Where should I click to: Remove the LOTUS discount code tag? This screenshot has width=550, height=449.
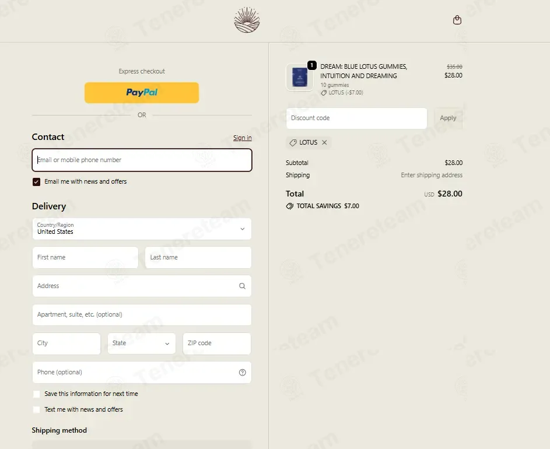click(x=324, y=142)
